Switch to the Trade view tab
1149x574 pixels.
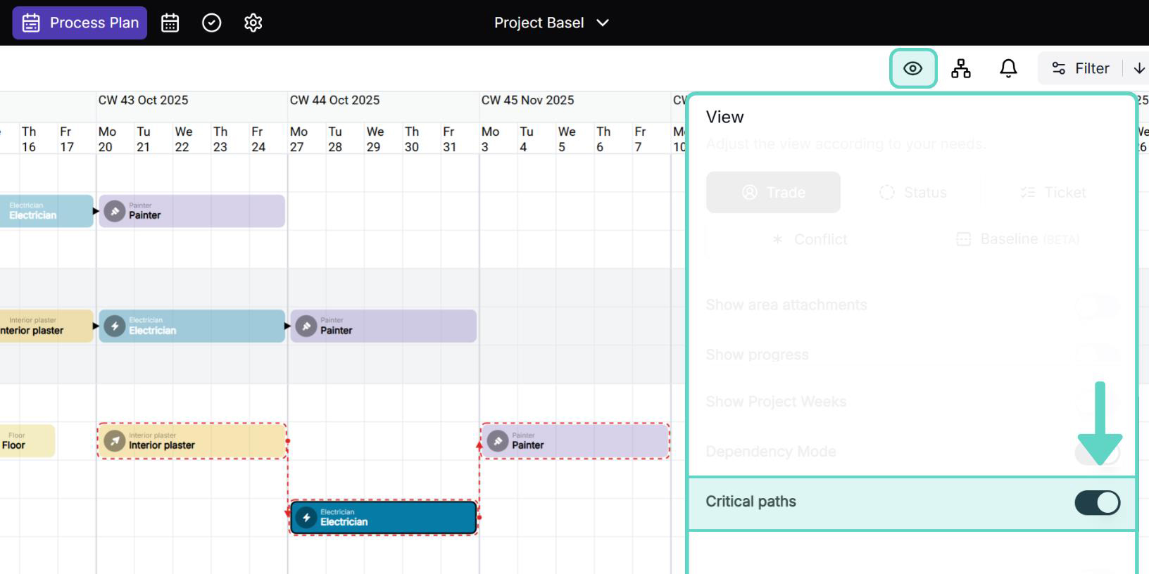pos(773,192)
